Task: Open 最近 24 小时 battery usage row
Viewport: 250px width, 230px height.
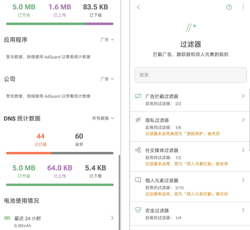Action: tap(59, 221)
